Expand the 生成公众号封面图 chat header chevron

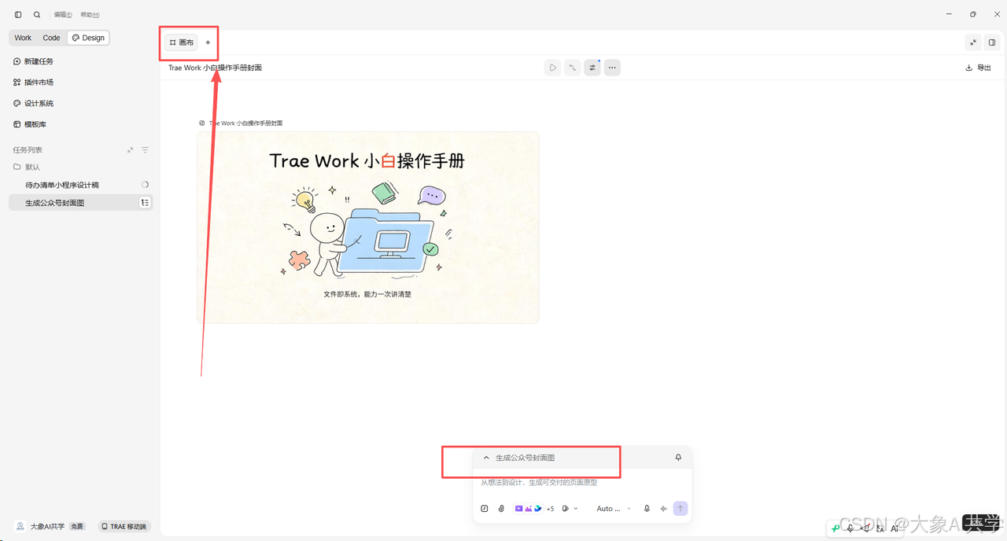pyautogui.click(x=486, y=458)
